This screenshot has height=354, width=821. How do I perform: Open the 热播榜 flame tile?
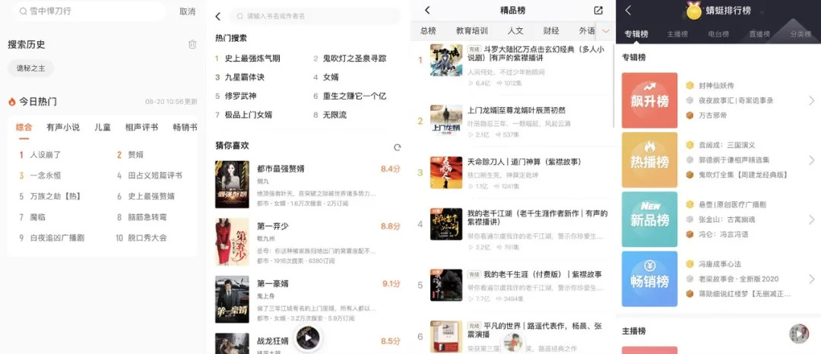[x=649, y=160]
